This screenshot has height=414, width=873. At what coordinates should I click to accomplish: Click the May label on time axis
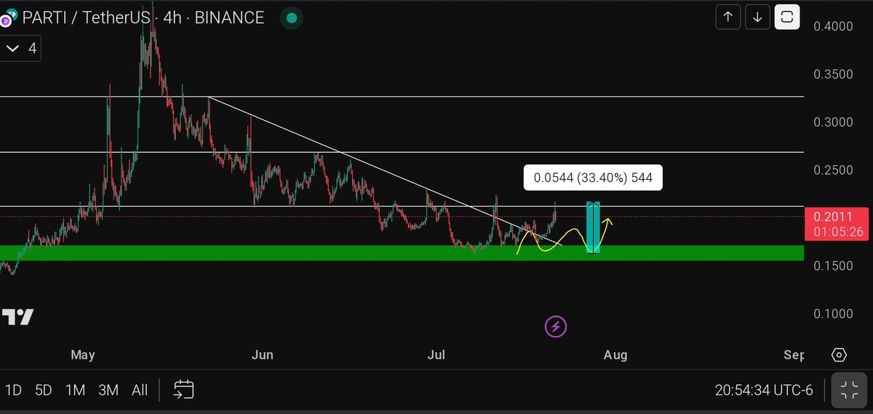pos(83,355)
